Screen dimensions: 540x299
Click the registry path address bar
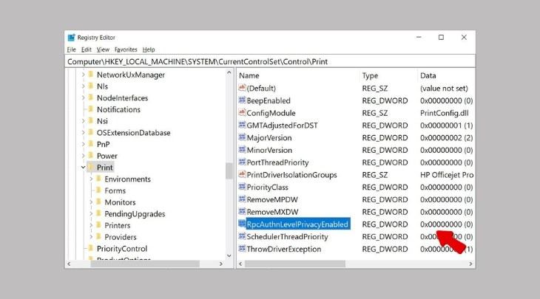(x=270, y=61)
